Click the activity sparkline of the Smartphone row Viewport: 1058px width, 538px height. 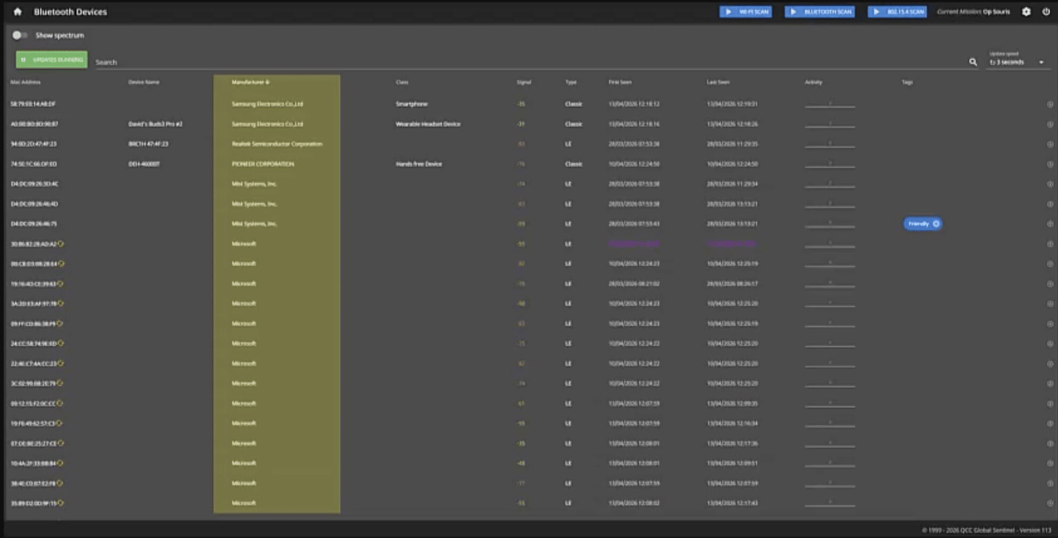click(830, 105)
